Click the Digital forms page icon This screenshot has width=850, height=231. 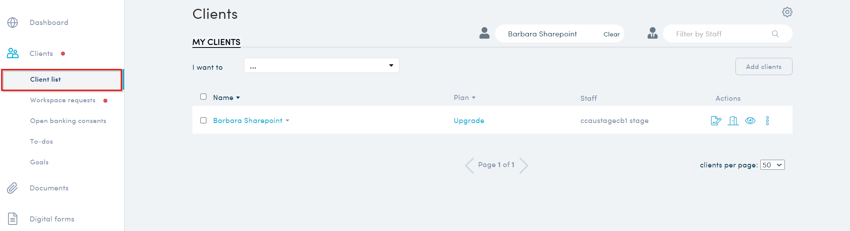13,219
